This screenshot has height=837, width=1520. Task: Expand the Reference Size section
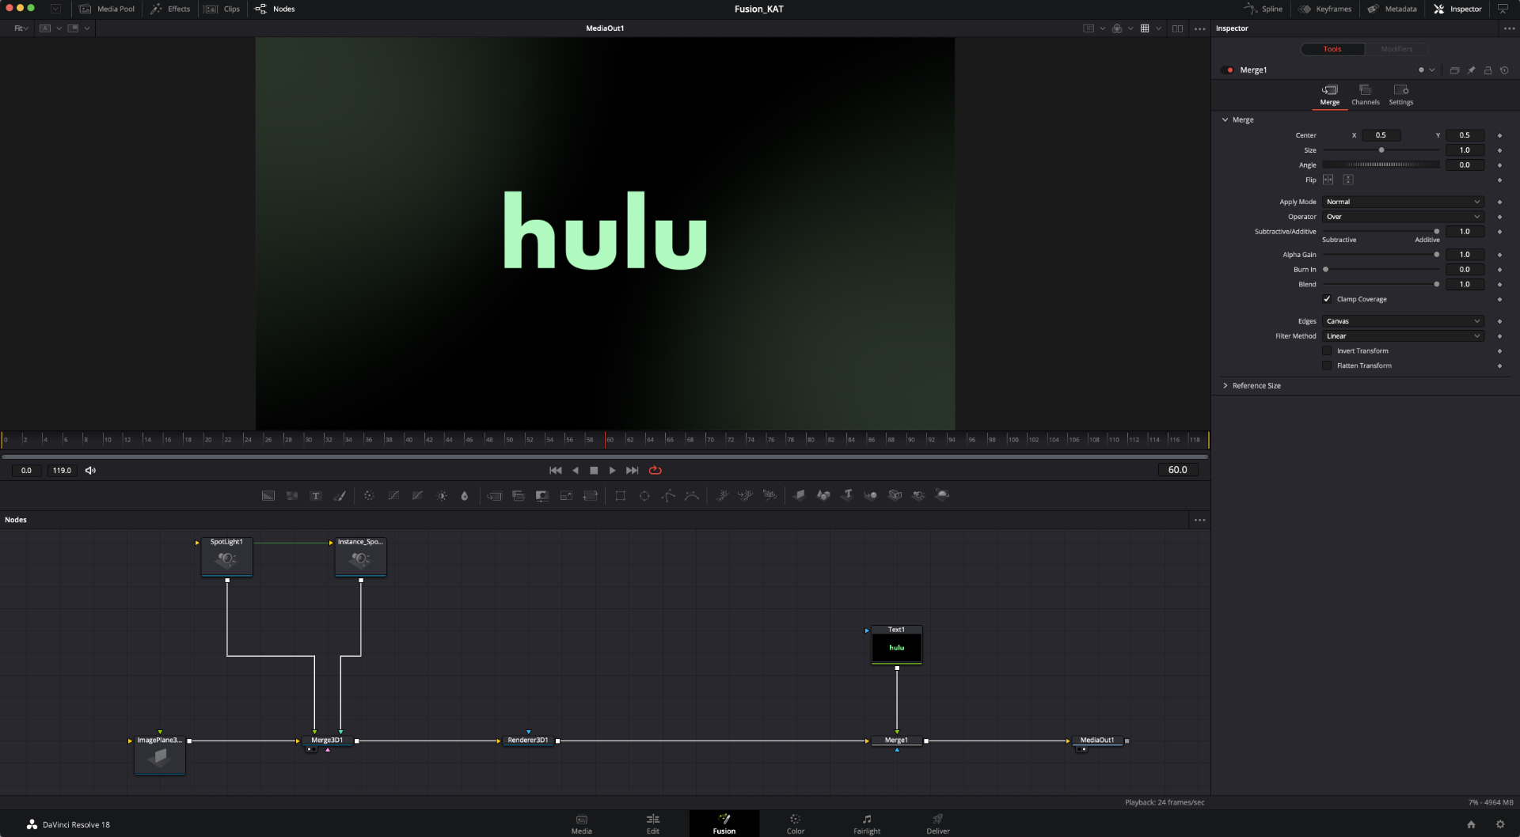(x=1225, y=386)
